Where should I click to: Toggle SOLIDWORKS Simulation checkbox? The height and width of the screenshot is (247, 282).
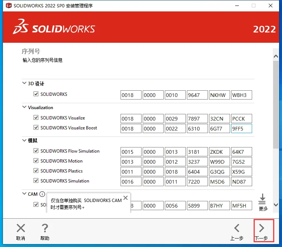pyautogui.click(x=36, y=180)
